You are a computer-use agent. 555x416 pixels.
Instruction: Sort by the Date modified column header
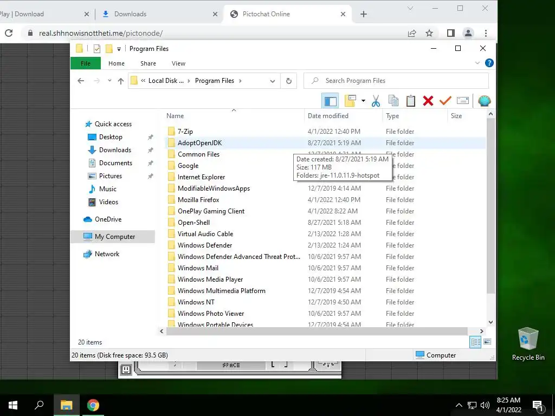click(x=343, y=116)
